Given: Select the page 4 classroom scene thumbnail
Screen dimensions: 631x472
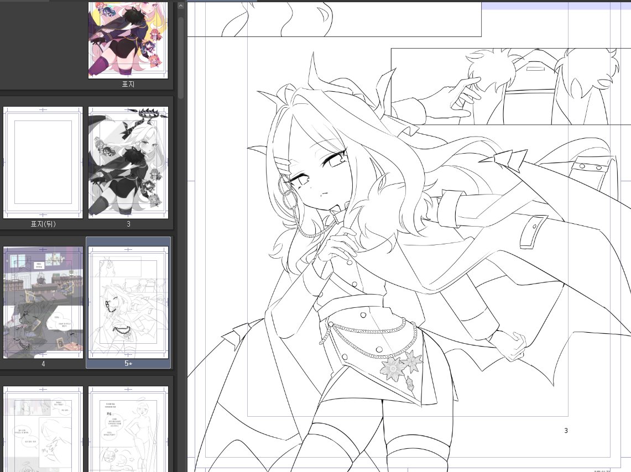Looking at the screenshot, I should pos(43,302).
